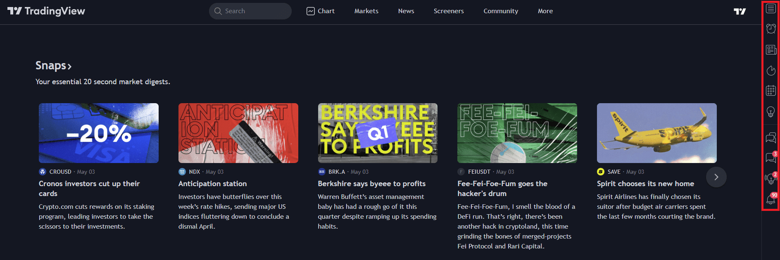Open 'Anticipation station' headline
The height and width of the screenshot is (260, 780).
[x=213, y=184]
